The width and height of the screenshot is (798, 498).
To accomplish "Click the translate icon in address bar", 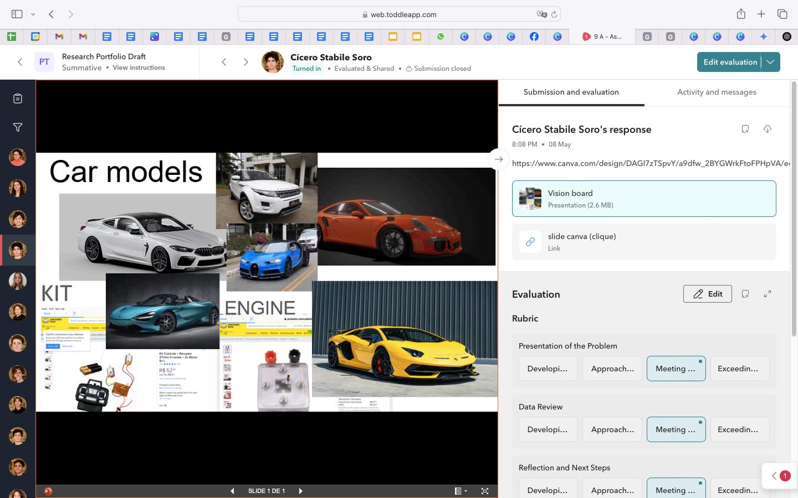I will click(x=541, y=14).
